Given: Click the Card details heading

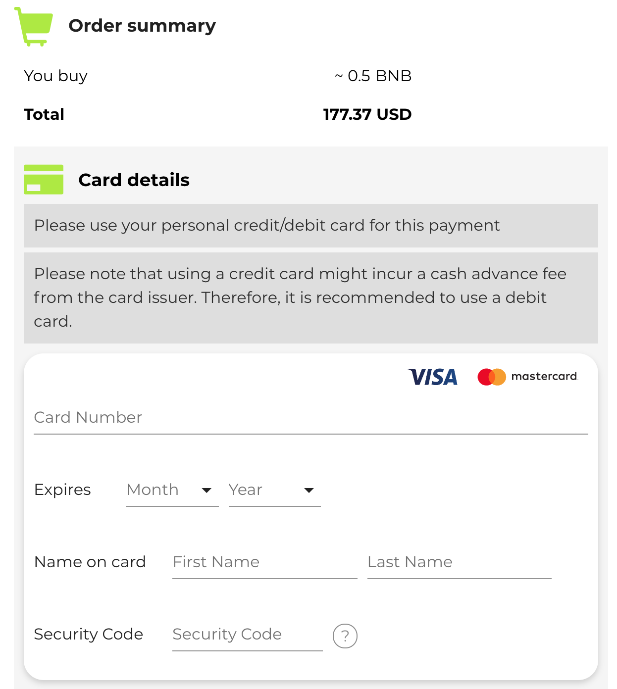Looking at the screenshot, I should point(134,180).
